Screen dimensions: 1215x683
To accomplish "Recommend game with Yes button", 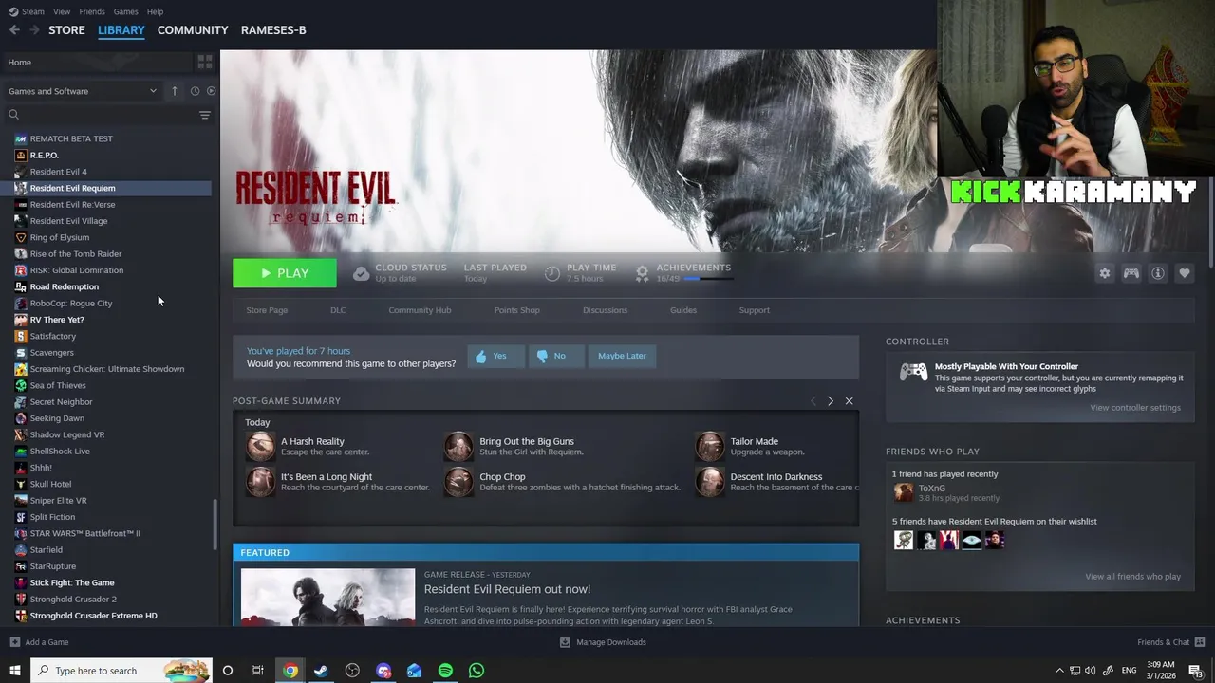I will pyautogui.click(x=495, y=356).
